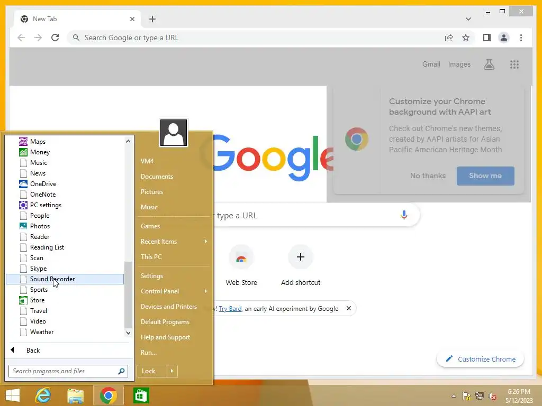The height and width of the screenshot is (406, 542).
Task: Select Sound Recorder in apps list
Action: click(x=65, y=279)
